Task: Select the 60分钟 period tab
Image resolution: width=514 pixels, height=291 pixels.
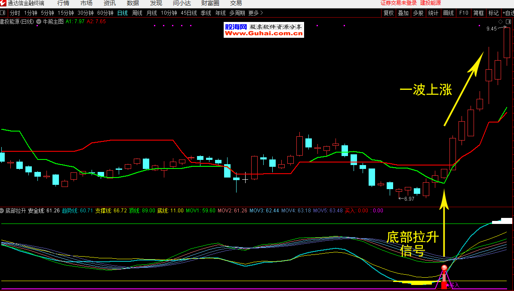Action: 105,13
